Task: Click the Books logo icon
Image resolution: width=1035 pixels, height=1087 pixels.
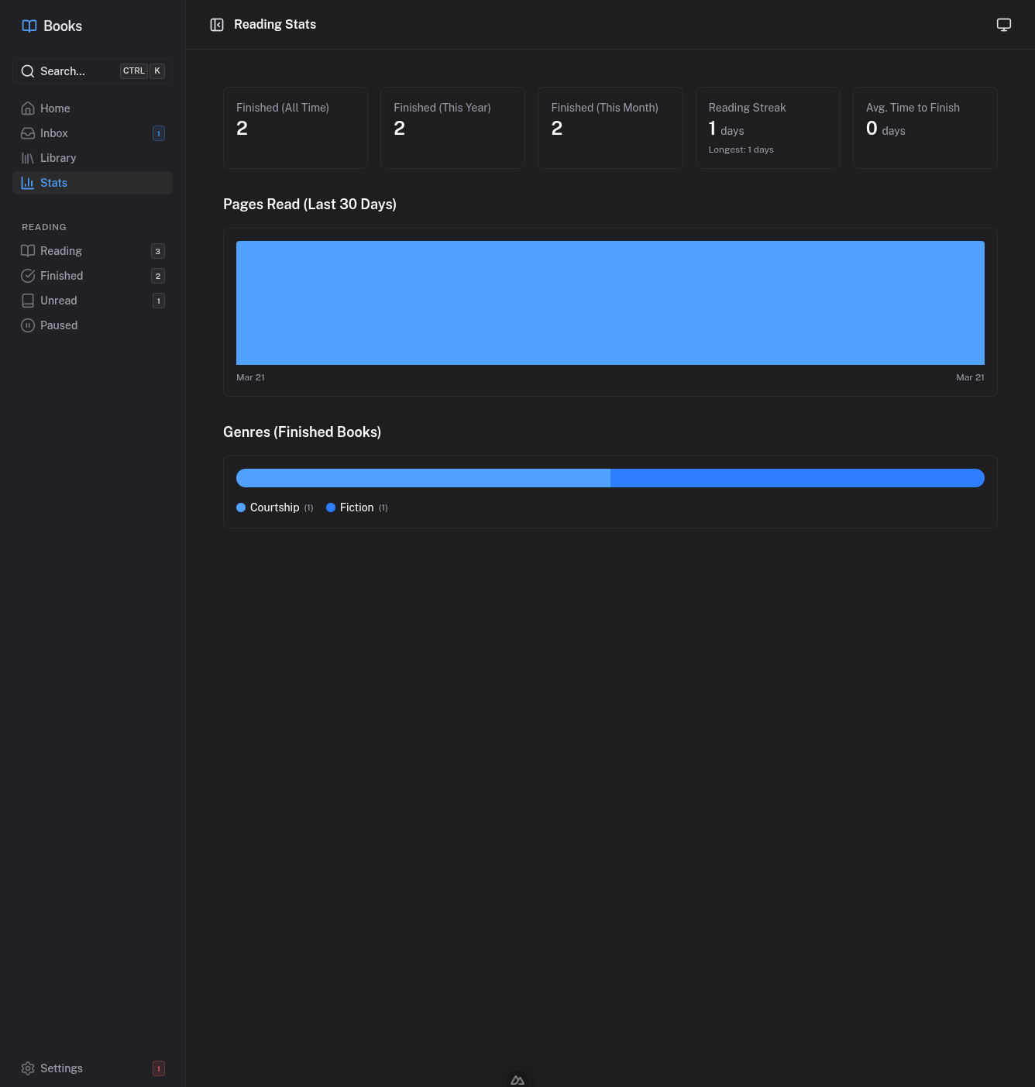Action: tap(29, 26)
